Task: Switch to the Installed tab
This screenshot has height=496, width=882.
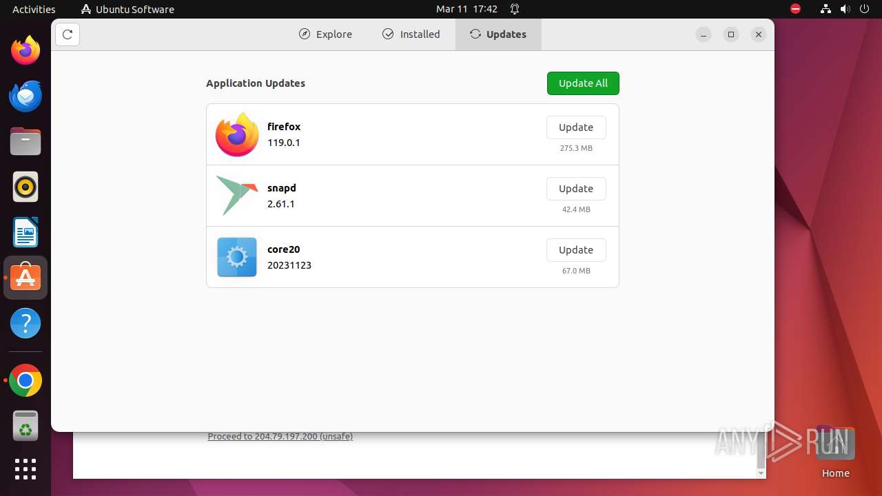Action: click(x=411, y=34)
